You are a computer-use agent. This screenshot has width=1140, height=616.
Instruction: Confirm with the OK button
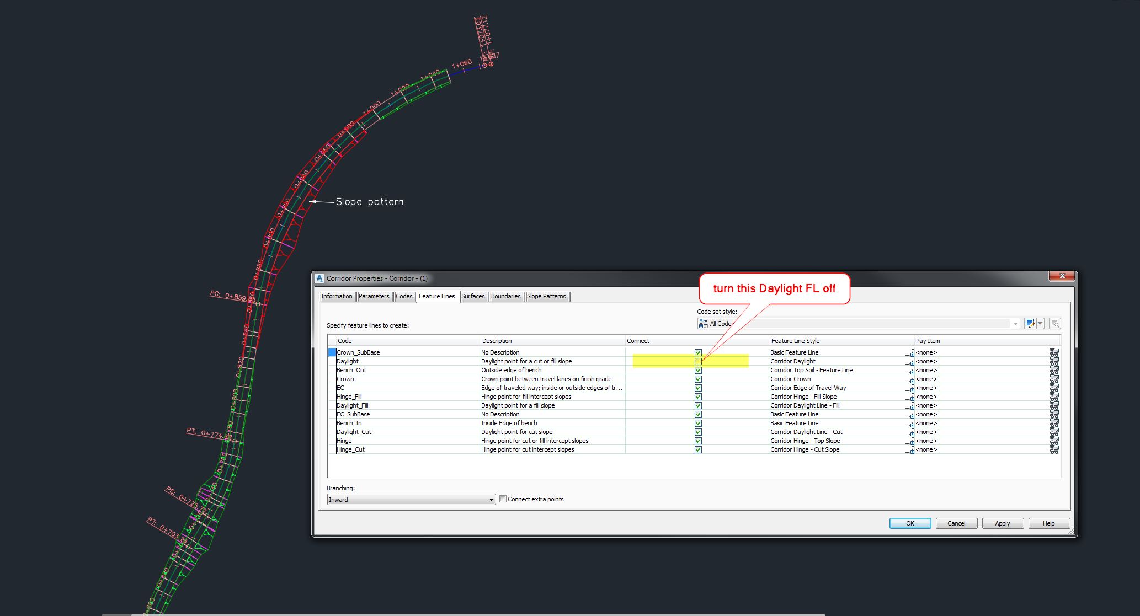pos(910,523)
